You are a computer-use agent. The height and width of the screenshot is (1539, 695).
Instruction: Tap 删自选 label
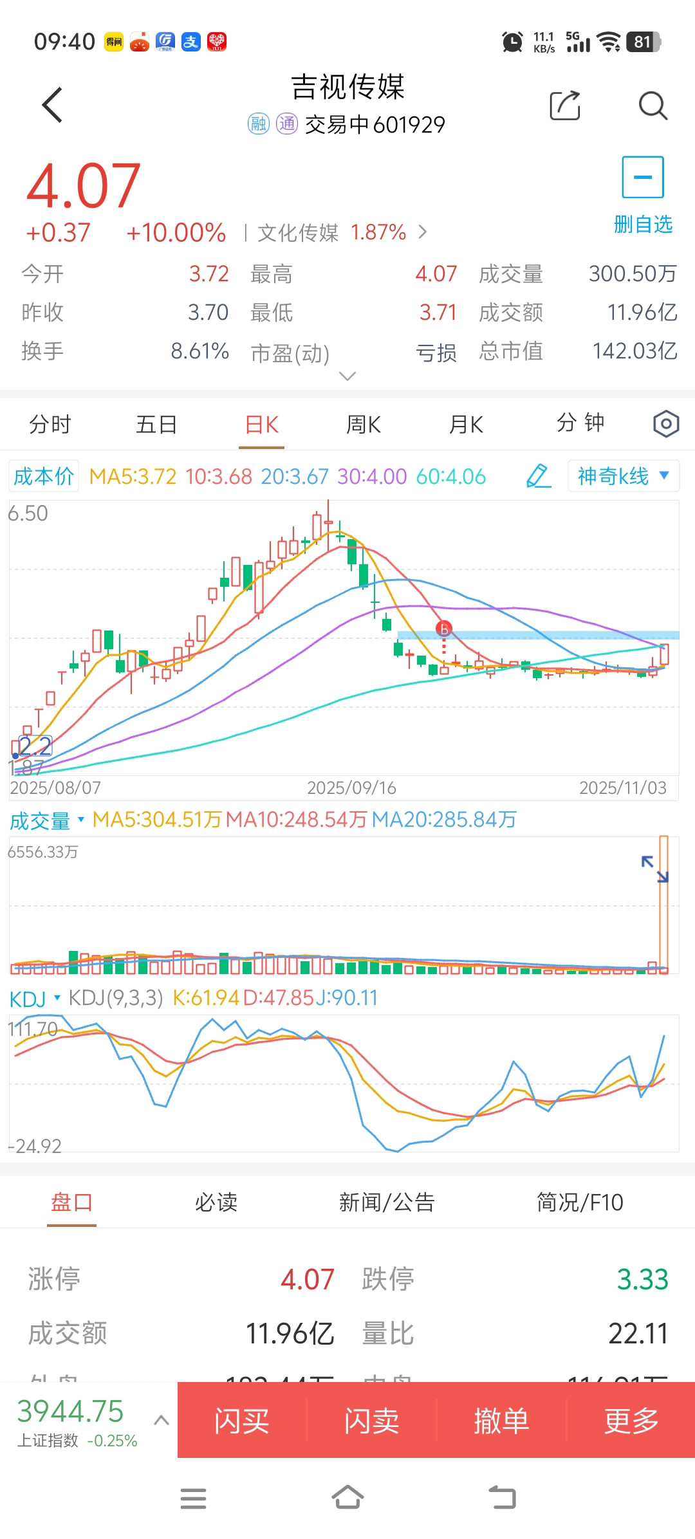pyautogui.click(x=643, y=225)
